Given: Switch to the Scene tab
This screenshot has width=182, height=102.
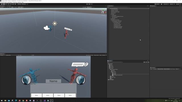Looking at the screenshot, I should click(3, 6).
